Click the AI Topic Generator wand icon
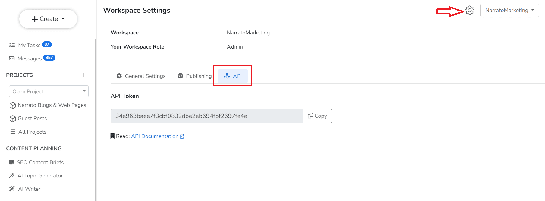Image resolution: width=545 pixels, height=201 pixels. pos(12,175)
